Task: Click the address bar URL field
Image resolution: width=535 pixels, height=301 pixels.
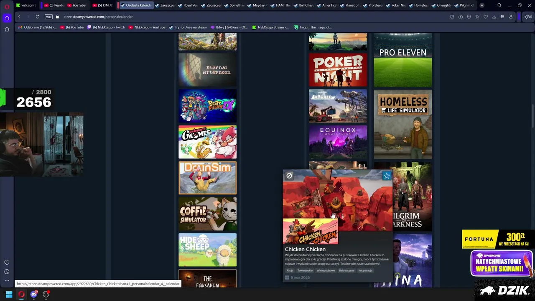Action: [251, 17]
